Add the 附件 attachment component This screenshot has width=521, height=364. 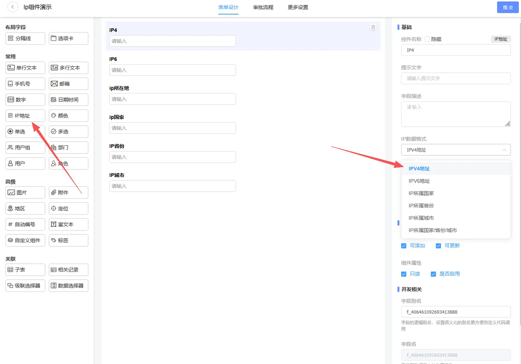tap(68, 193)
